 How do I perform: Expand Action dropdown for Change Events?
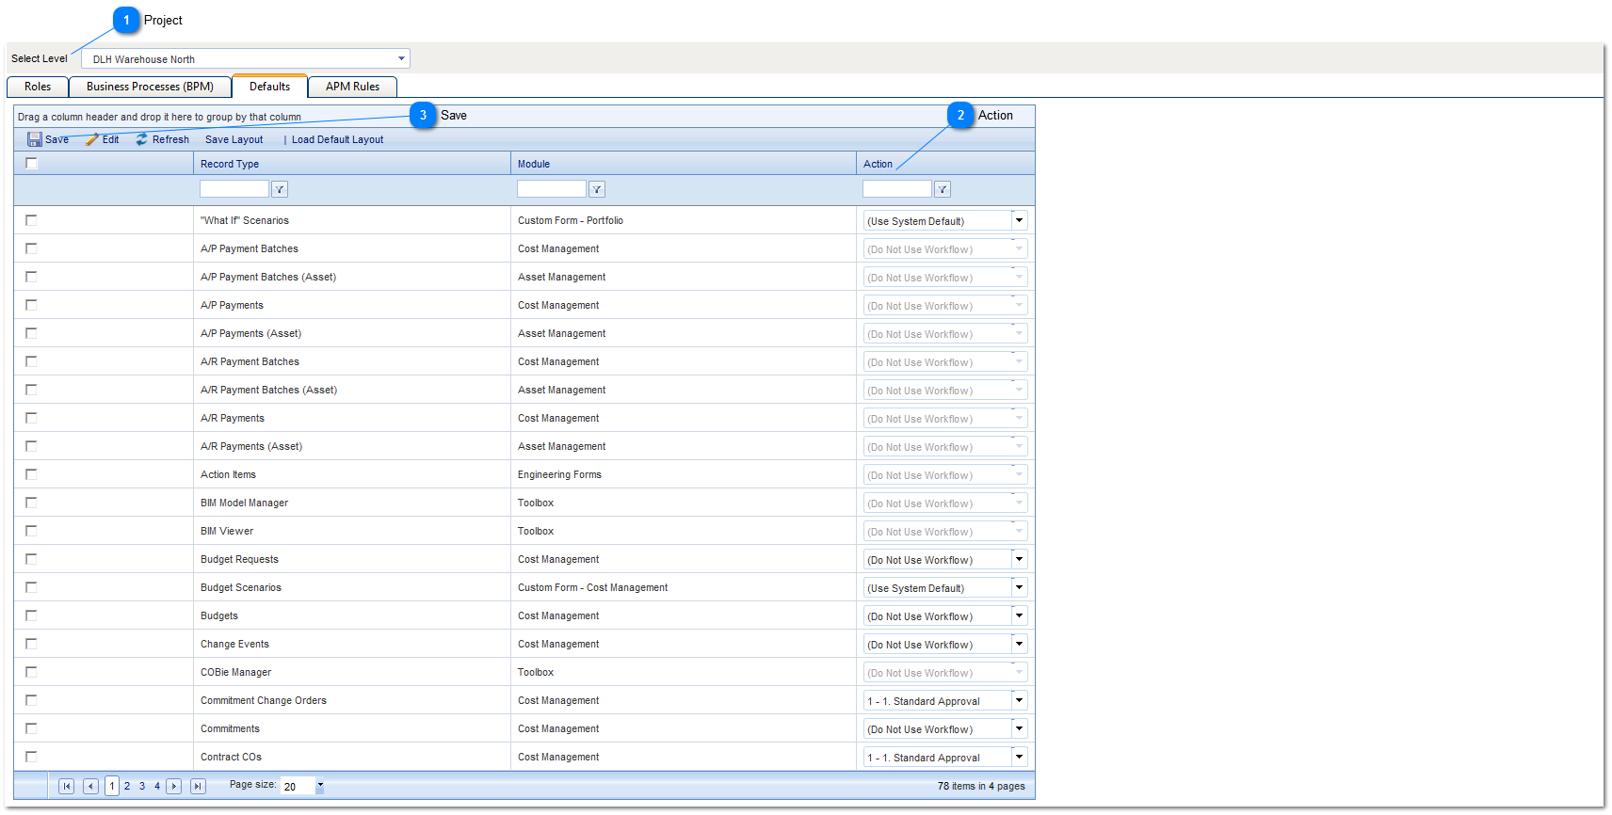(x=1019, y=644)
